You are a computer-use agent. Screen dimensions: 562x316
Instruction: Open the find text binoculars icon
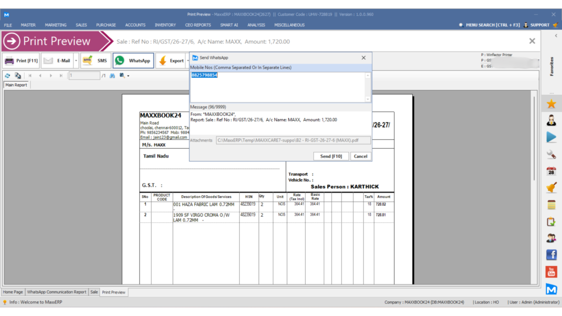click(x=112, y=76)
